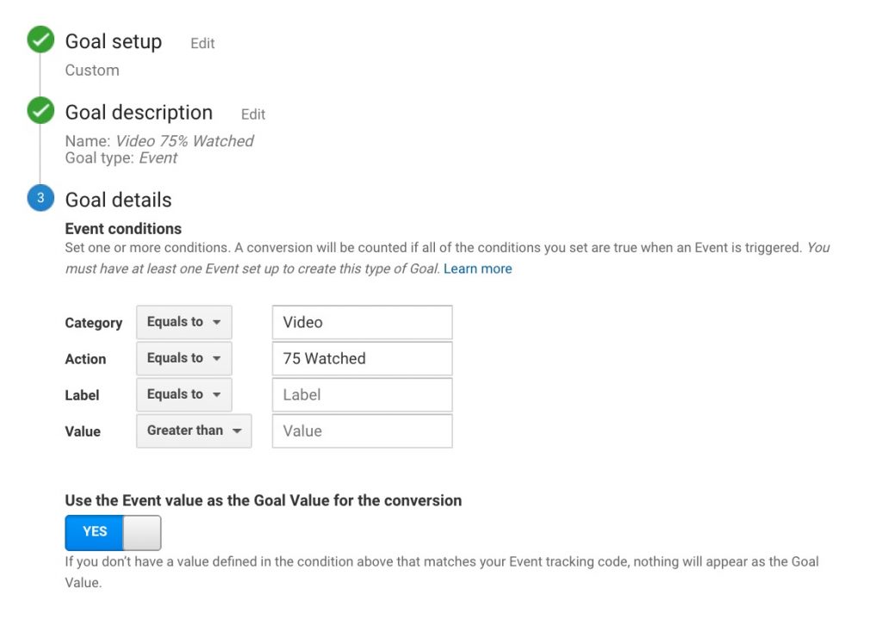Edit the Goal description section
The height and width of the screenshot is (619, 882).
click(x=253, y=115)
